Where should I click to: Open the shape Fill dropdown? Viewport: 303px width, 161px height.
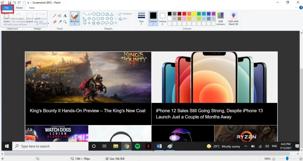click(x=123, y=19)
